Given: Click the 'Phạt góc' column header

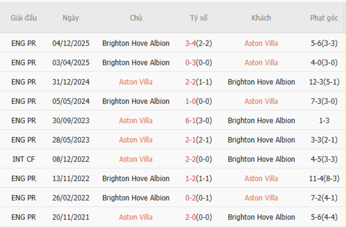Looking at the screenshot, I should [x=324, y=18].
